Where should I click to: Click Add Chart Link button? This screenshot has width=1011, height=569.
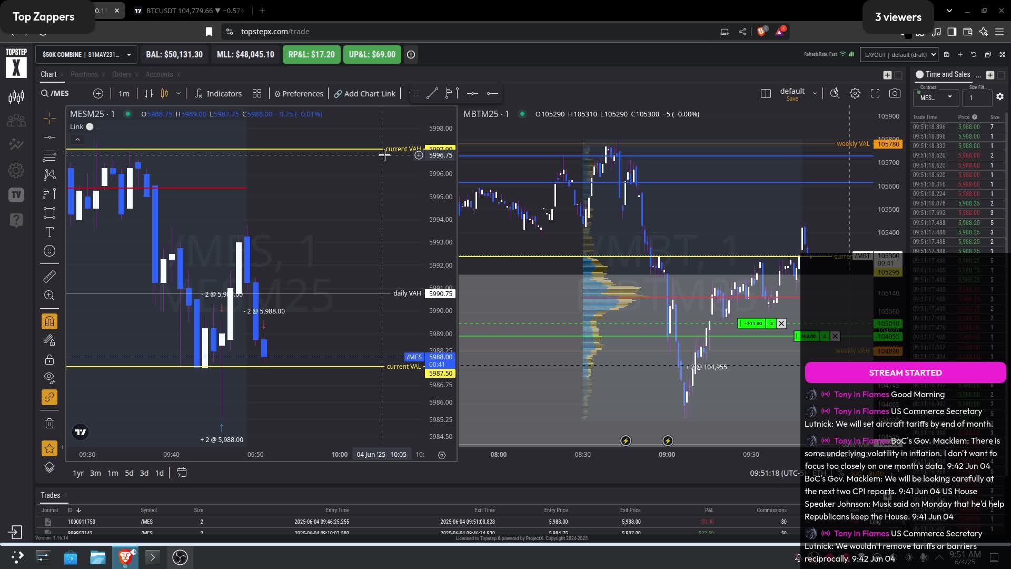[x=364, y=93]
